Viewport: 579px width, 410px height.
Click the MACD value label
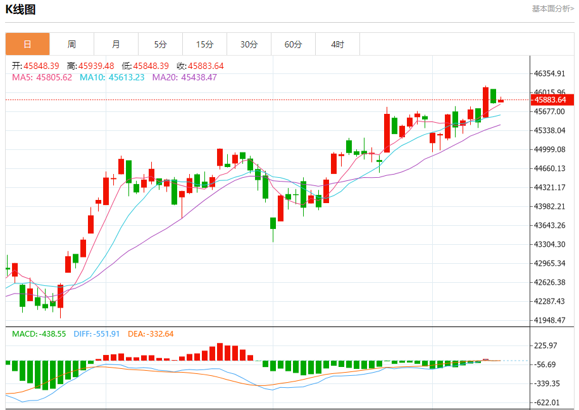(39, 334)
